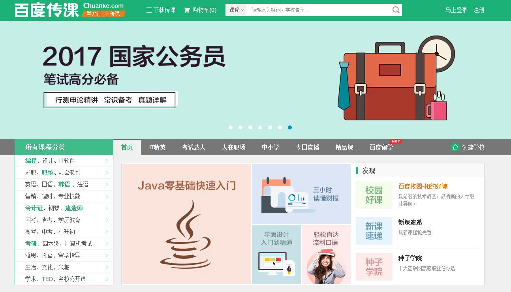Click the 注册 registration link
The height and width of the screenshot is (292, 511).
click(x=479, y=10)
